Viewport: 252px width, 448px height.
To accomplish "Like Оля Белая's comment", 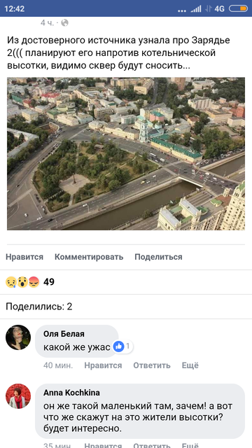I will coord(103,365).
